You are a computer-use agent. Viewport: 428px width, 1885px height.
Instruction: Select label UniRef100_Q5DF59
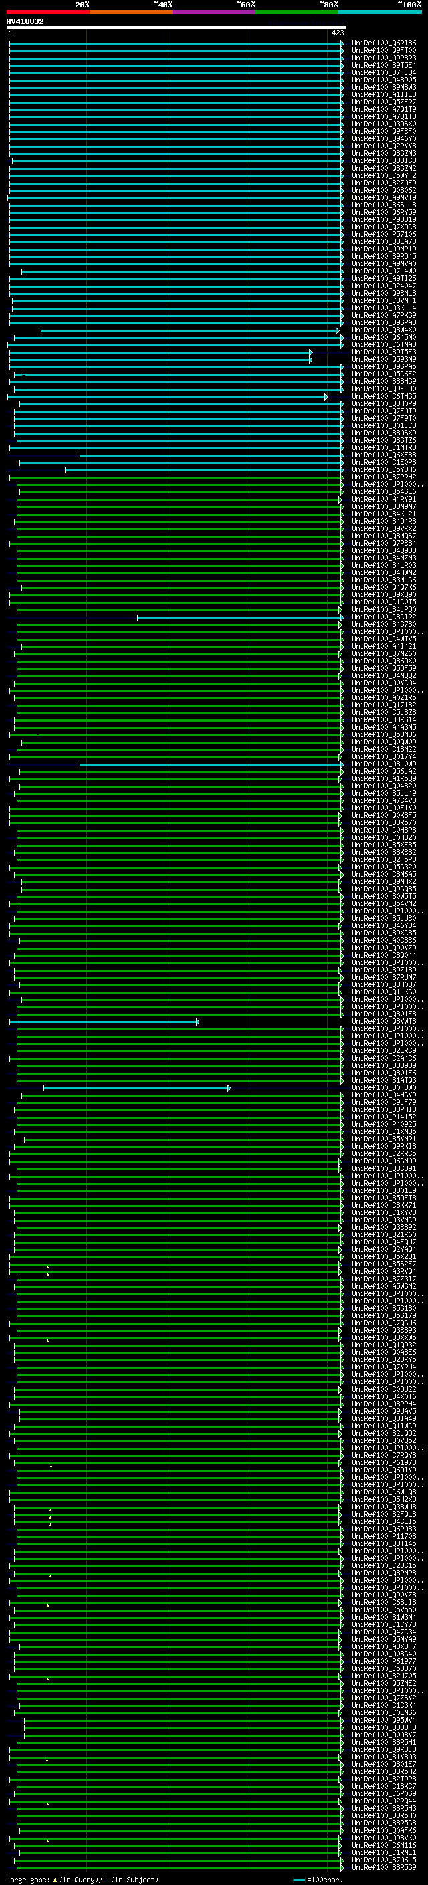click(384, 668)
